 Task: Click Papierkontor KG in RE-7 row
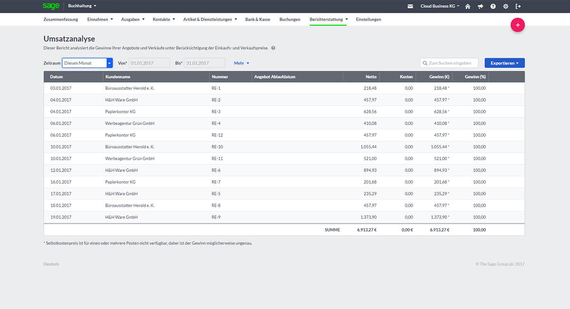click(120, 182)
